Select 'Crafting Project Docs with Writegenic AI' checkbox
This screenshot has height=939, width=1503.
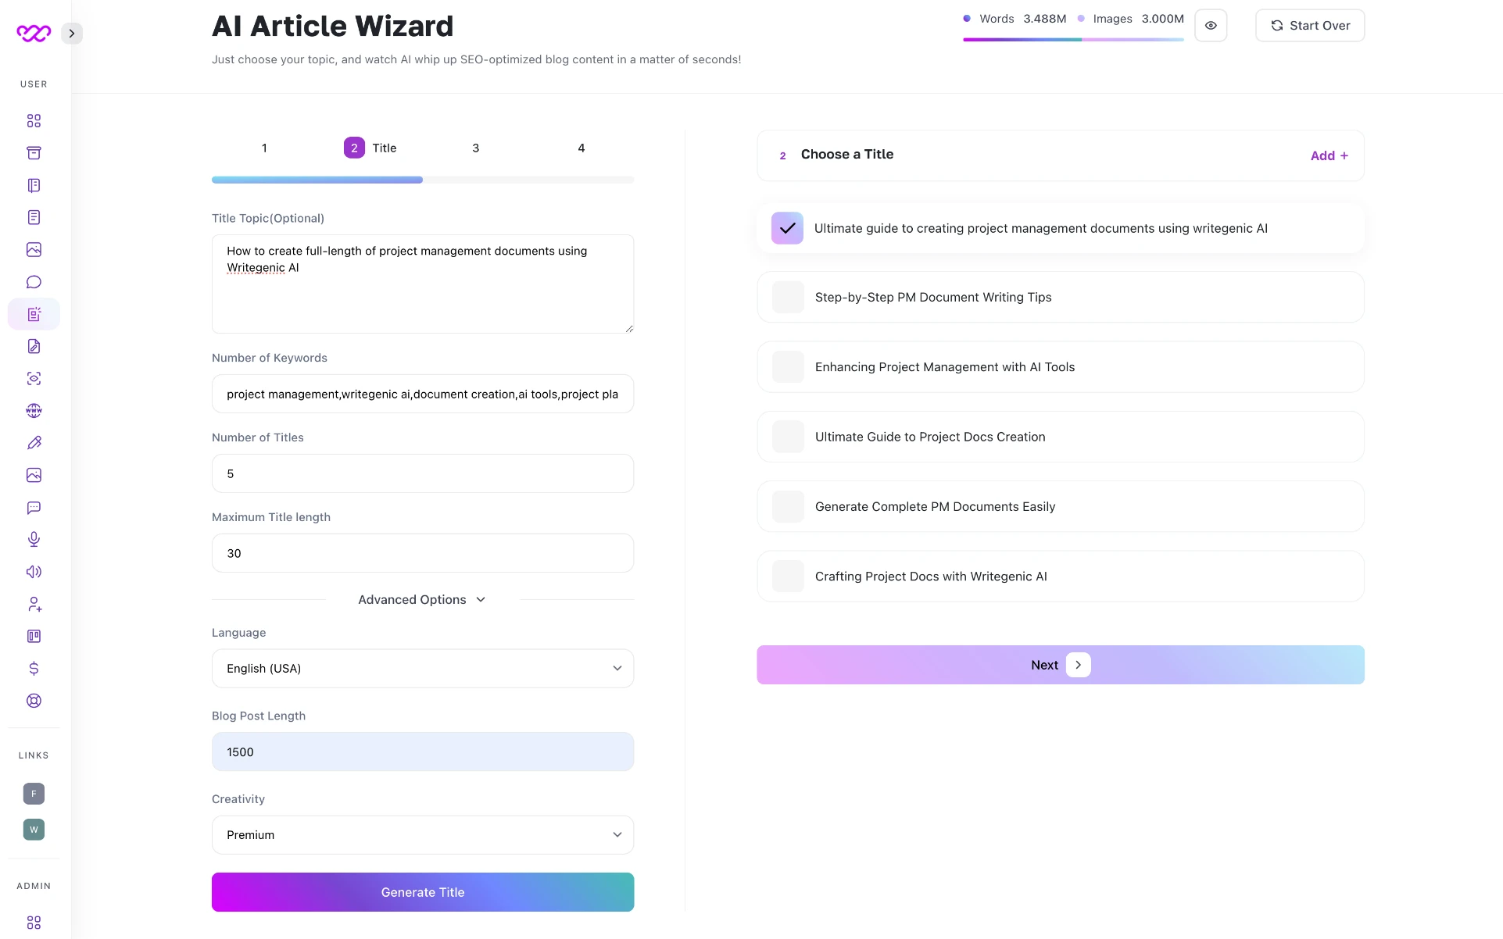(788, 577)
